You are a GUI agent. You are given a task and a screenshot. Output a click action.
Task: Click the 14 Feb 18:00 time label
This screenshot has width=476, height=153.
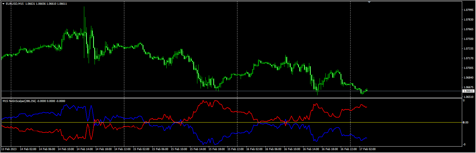[x=104, y=149]
